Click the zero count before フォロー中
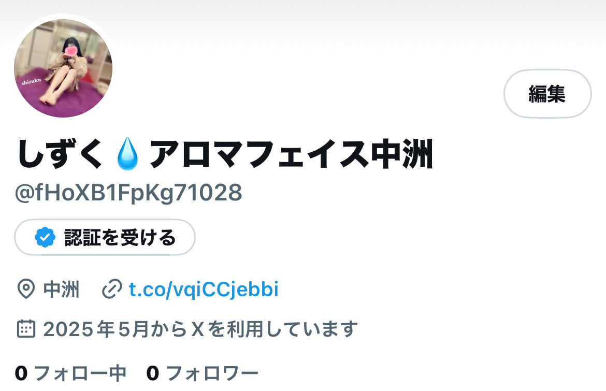 [x=21, y=373]
